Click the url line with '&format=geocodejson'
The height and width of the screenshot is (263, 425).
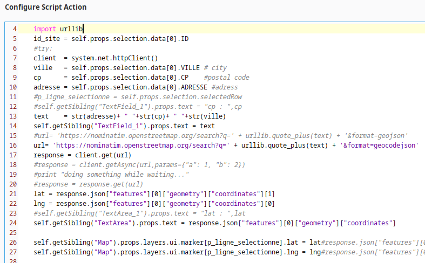coord(226,146)
